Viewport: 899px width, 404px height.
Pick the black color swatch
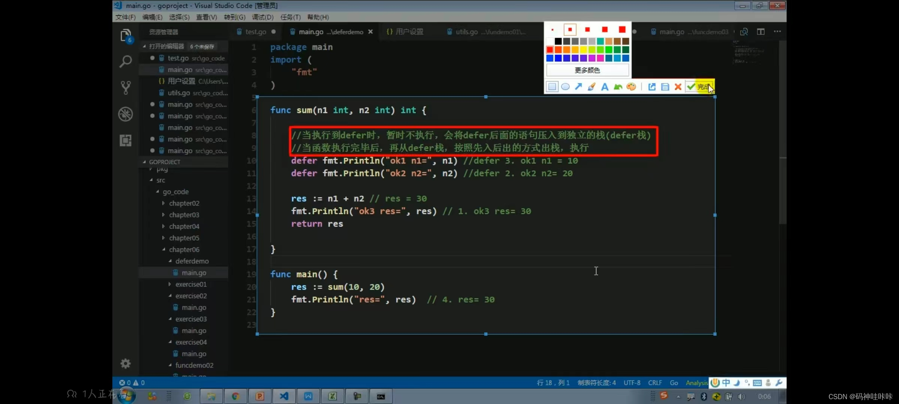click(558, 41)
